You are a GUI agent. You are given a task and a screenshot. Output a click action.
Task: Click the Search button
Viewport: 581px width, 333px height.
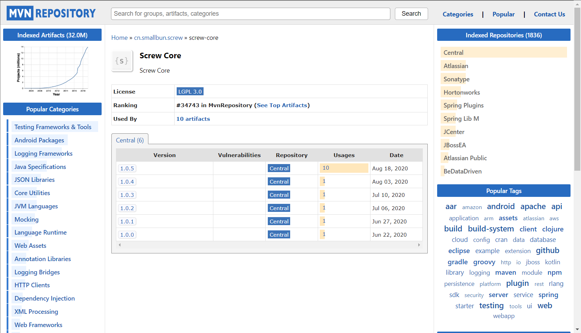(411, 14)
